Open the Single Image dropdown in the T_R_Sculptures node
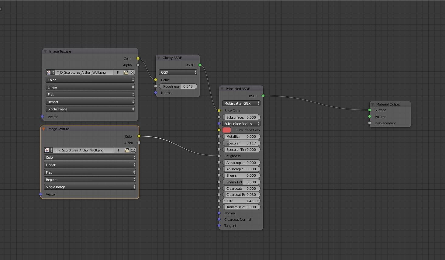445x260 pixels. click(x=90, y=187)
